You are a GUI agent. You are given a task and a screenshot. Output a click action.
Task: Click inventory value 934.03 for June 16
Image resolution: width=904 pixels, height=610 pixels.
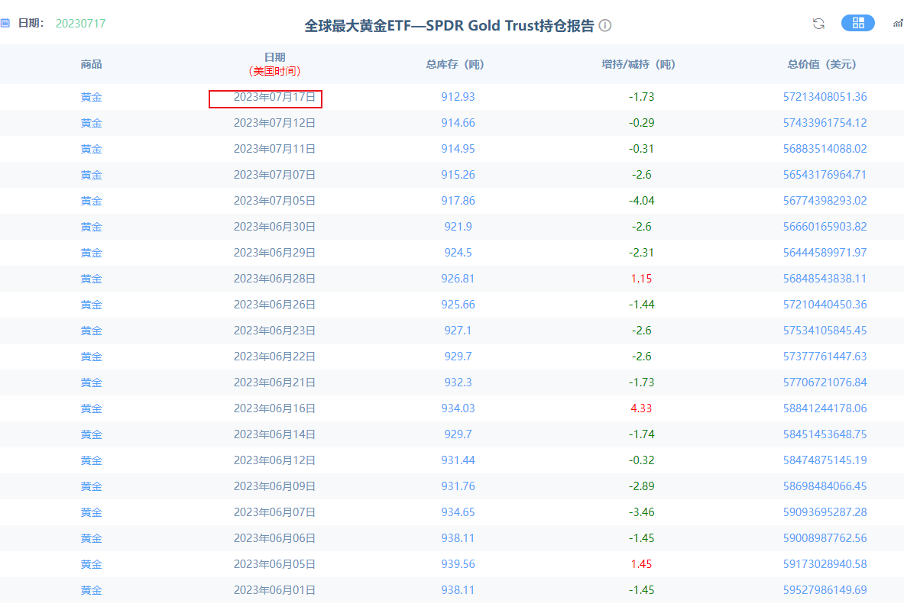coord(458,408)
